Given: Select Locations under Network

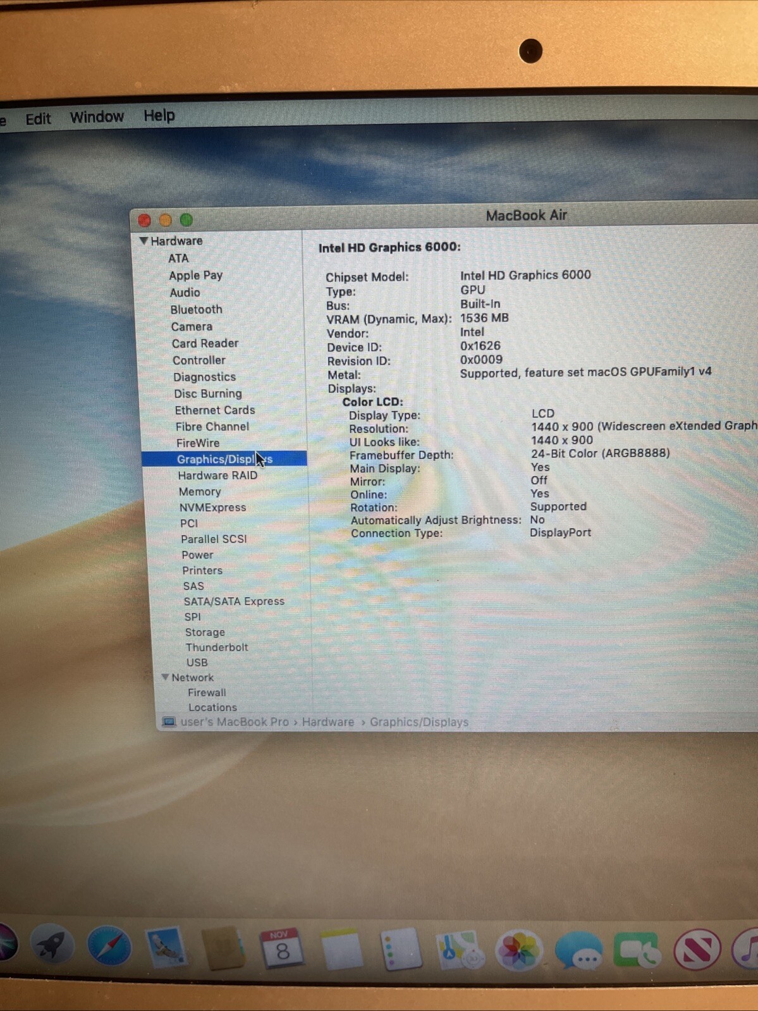Looking at the screenshot, I should click(212, 708).
